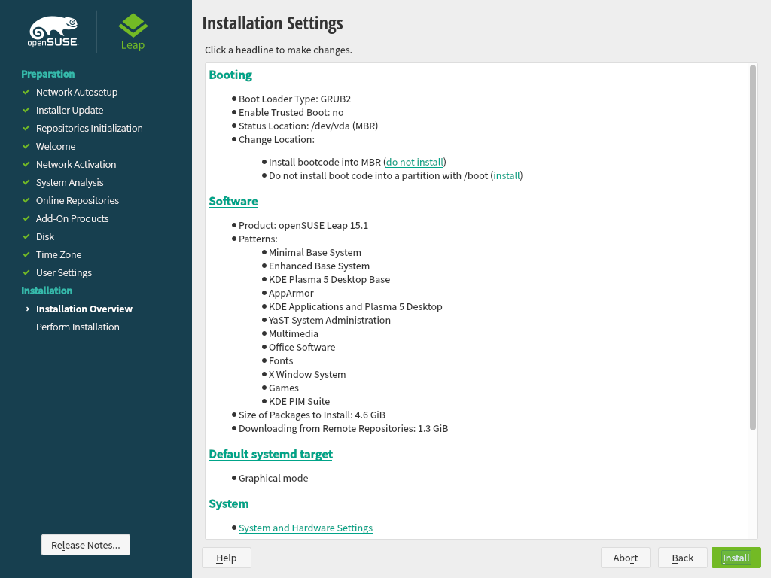The image size is (771, 578).
Task: Open the Default systemd target headline
Action: coord(270,454)
